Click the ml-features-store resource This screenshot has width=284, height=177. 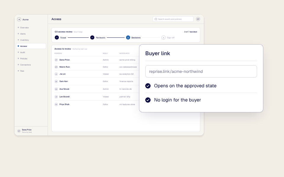pos(127,104)
